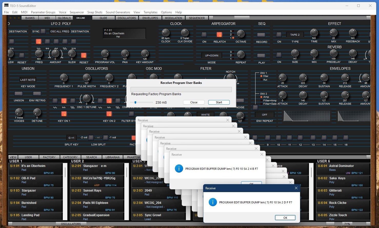
Task: Switch to the GLOBALS tab
Action: [x=64, y=18]
